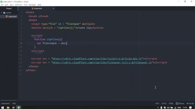Image resolution: width=195 pixels, height=109 pixels.
Task: Place cursor on 'function zipFiles(){' line
Action: click(x=48, y=39)
